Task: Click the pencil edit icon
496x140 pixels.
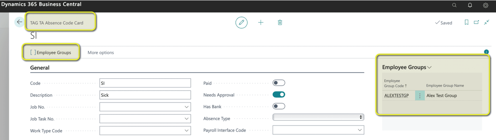Action: point(241,23)
